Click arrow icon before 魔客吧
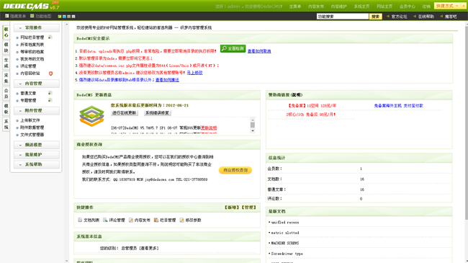The height and width of the screenshot is (263, 468). (441, 16)
